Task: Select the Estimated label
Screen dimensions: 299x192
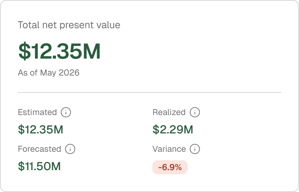Action: click(x=38, y=112)
